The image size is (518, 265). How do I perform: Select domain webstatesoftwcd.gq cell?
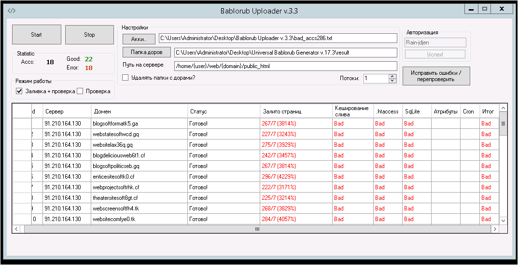click(x=140, y=134)
